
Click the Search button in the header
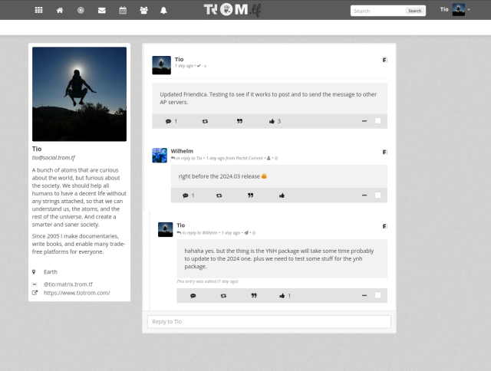(414, 11)
